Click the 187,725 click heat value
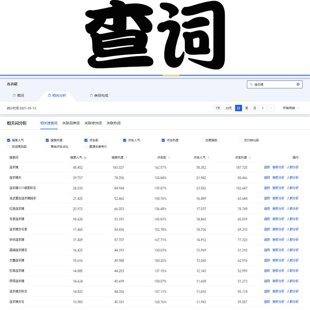The width and height of the screenshot is (310, 310). [241, 167]
